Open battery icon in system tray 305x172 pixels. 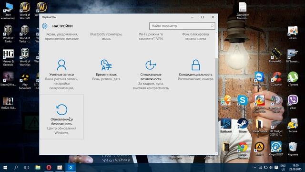(265, 168)
